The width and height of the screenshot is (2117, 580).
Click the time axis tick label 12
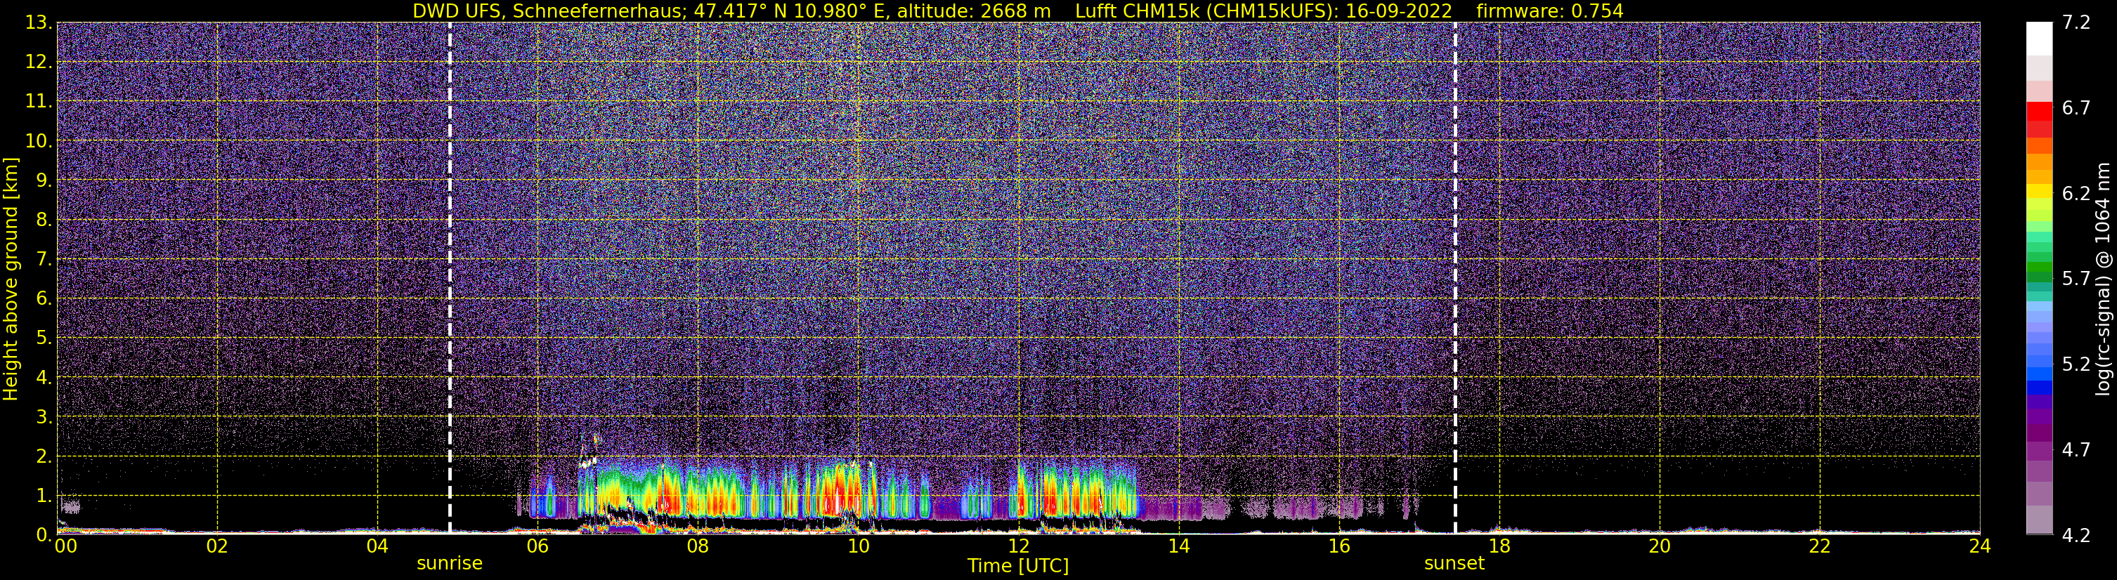(x=1018, y=547)
